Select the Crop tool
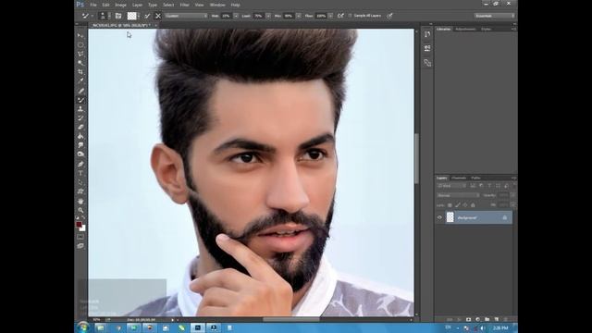Viewport: 592px width, 333px height. coord(80,72)
